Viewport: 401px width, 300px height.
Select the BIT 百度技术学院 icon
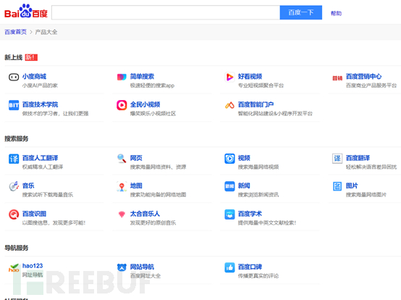14,105
